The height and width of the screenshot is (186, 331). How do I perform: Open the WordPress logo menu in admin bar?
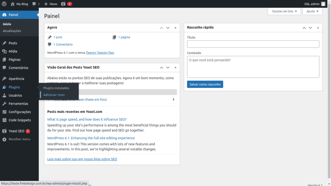coord(4,4)
